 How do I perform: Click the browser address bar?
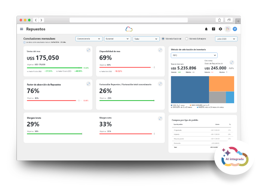click(129, 20)
